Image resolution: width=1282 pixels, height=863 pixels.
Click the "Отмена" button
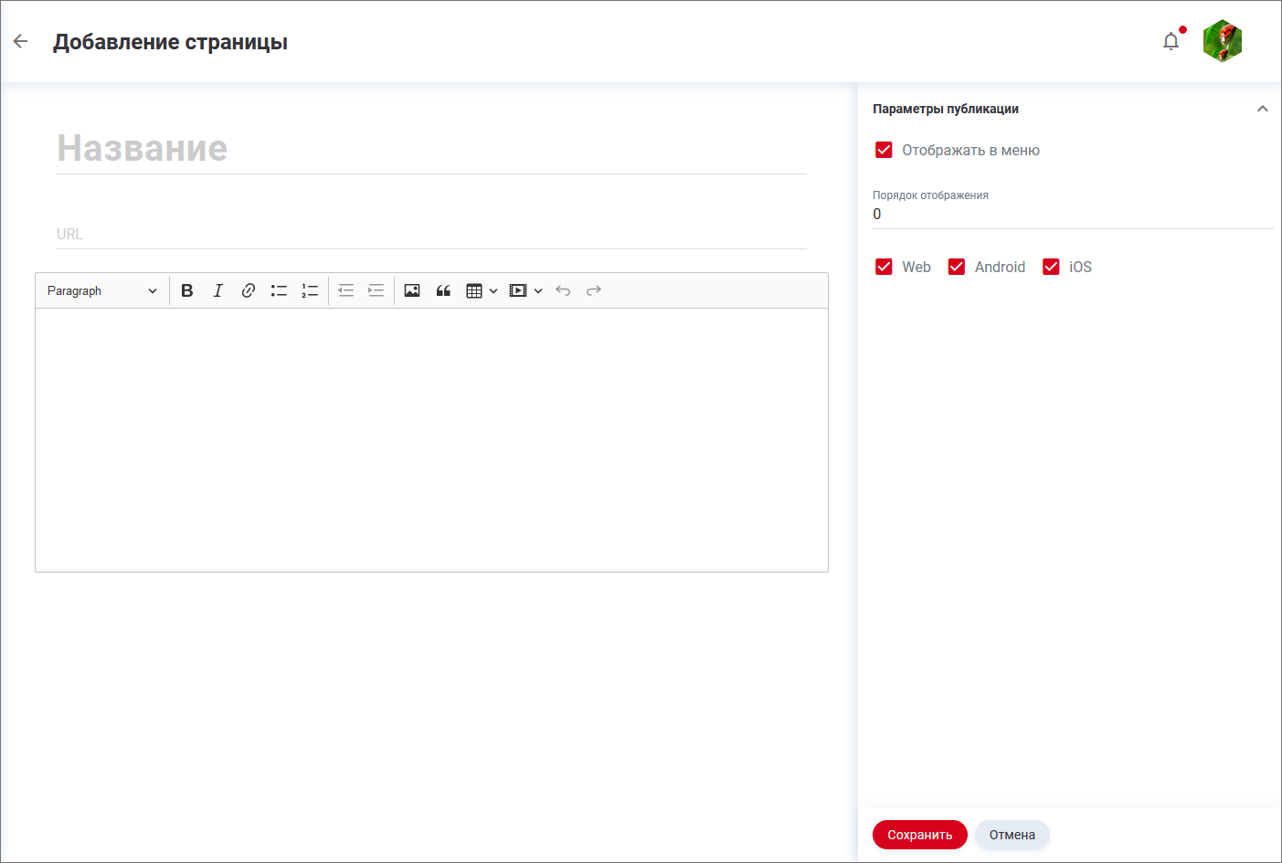pyautogui.click(x=1012, y=835)
